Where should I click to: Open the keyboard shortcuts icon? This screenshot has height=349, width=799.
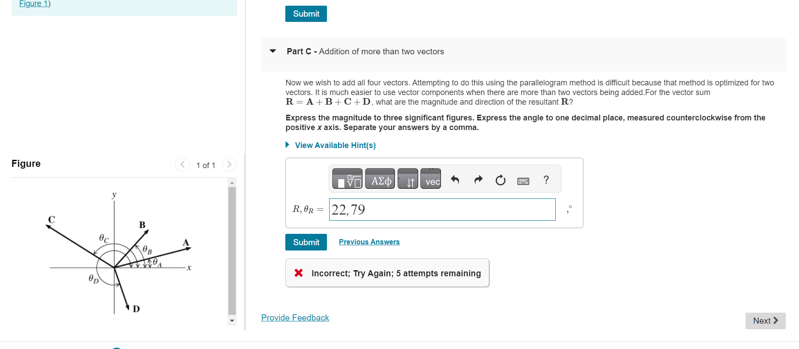[x=523, y=180]
